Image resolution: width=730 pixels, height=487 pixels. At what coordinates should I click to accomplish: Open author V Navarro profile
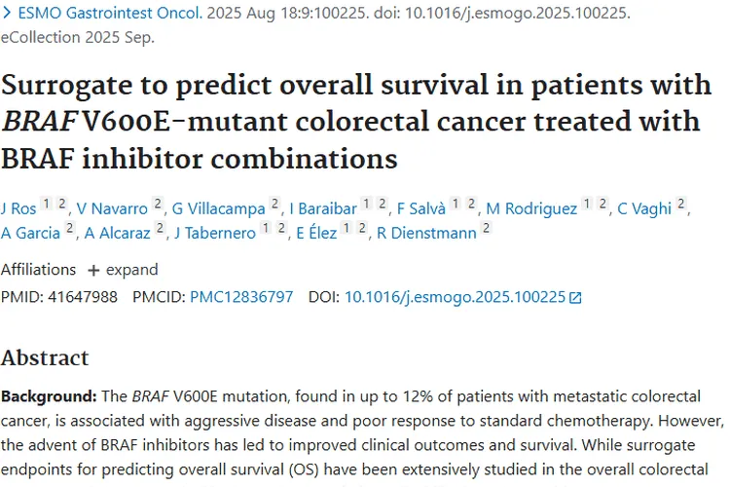(112, 208)
